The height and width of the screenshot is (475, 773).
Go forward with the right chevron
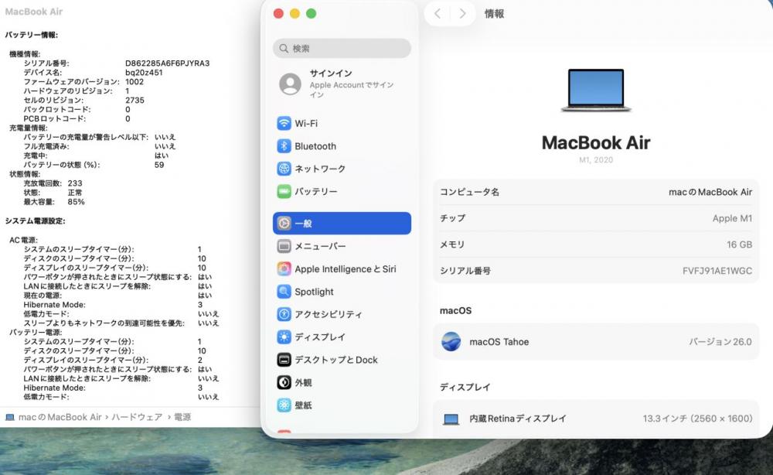click(462, 14)
